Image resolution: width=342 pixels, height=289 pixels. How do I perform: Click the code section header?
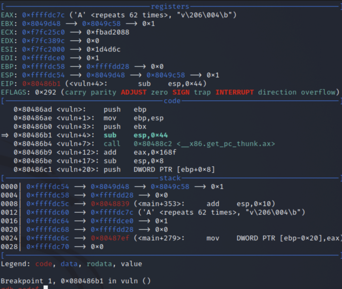(172, 101)
